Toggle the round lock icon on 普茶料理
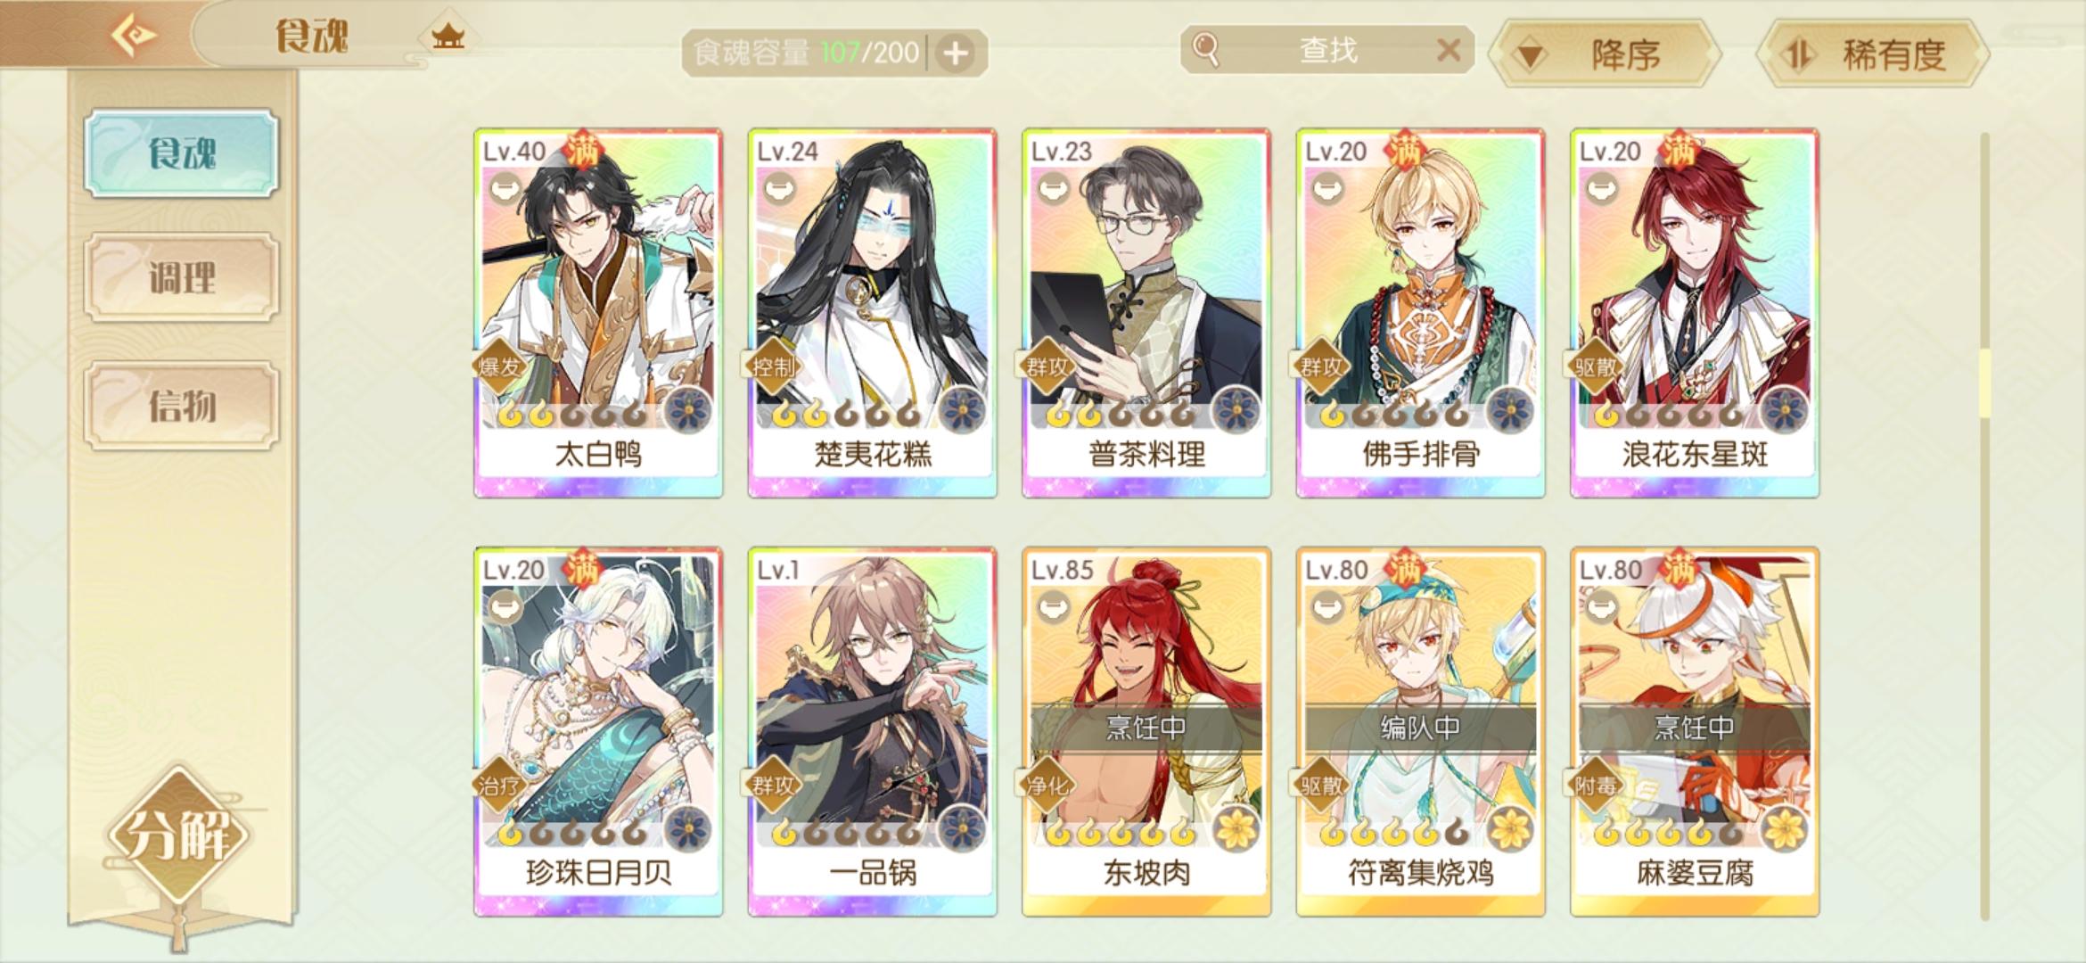Screen dimensions: 2086x963 coord(1054,188)
